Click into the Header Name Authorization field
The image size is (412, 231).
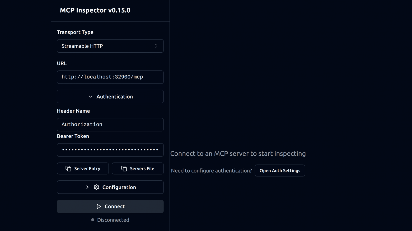[110, 125]
